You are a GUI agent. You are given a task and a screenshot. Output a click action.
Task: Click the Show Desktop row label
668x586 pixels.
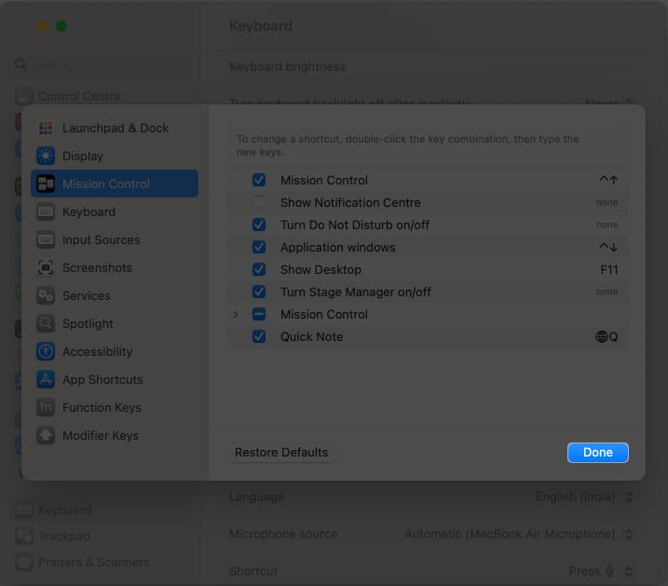point(320,269)
